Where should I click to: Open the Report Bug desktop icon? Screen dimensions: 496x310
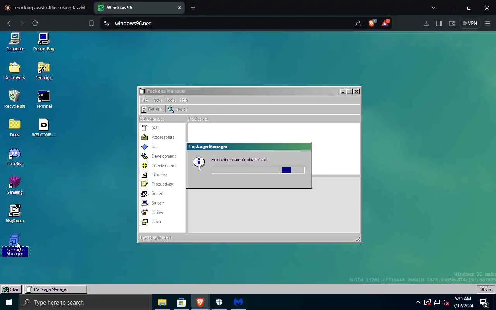[x=43, y=42]
